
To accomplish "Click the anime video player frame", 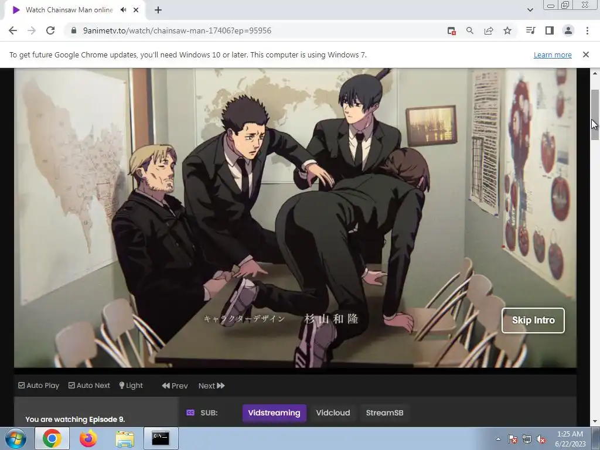I will [x=295, y=218].
